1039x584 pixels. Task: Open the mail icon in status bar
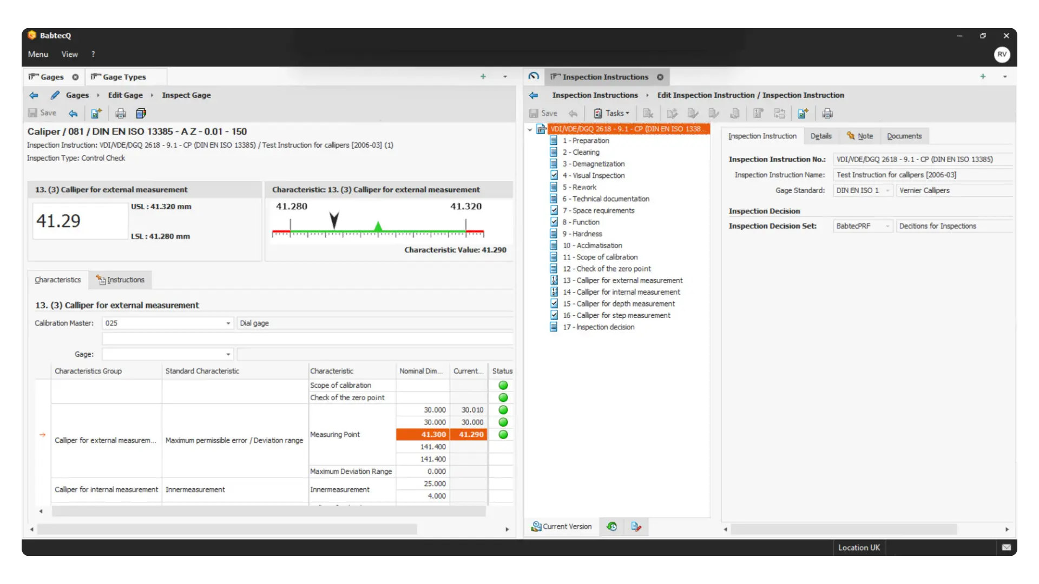click(x=1006, y=547)
